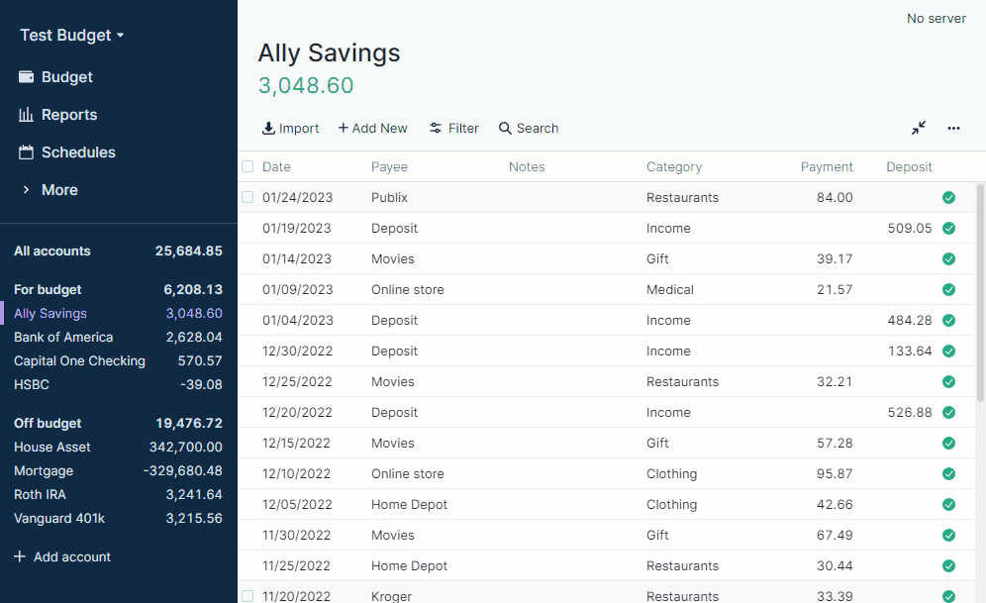This screenshot has height=603, width=986.
Task: Open All accounts view
Action: click(x=118, y=251)
